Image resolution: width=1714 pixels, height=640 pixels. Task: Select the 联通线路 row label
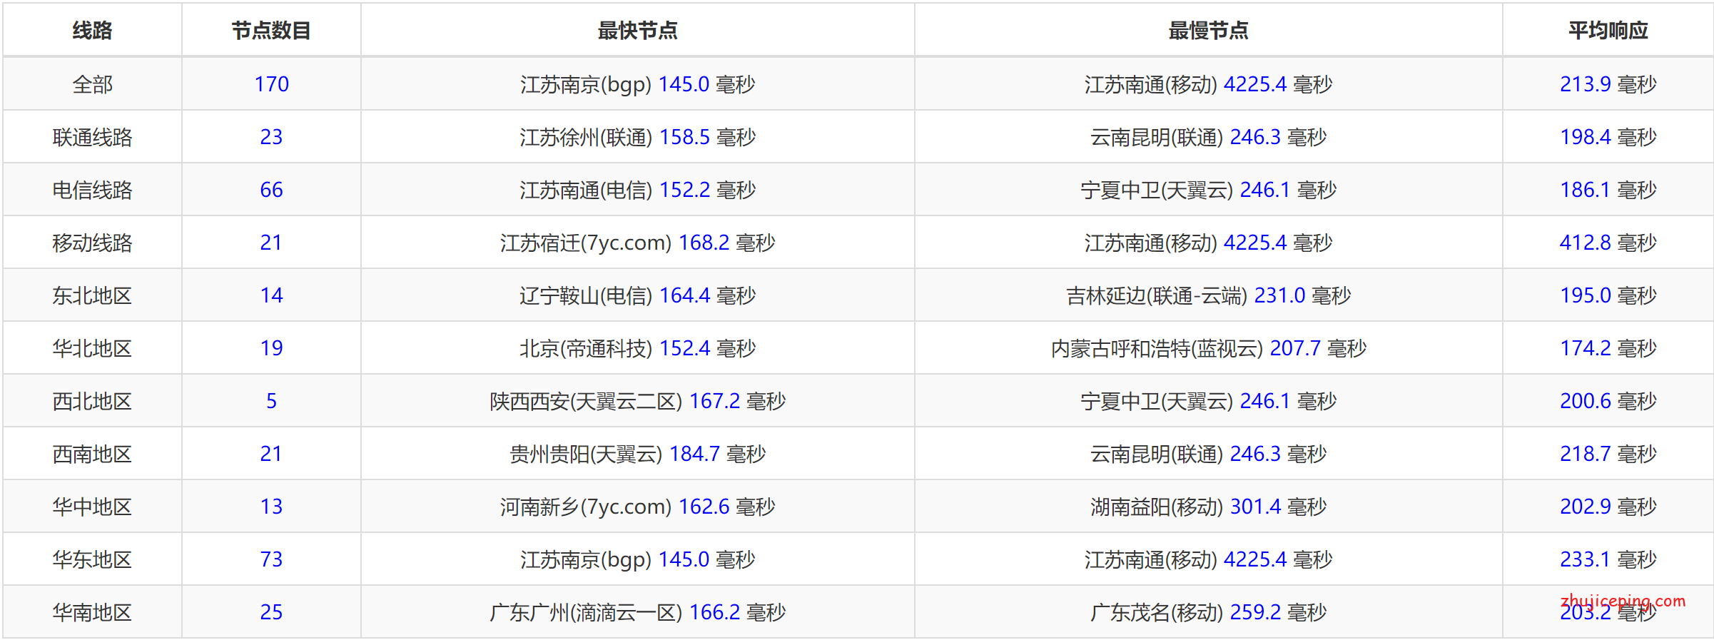pyautogui.click(x=92, y=137)
